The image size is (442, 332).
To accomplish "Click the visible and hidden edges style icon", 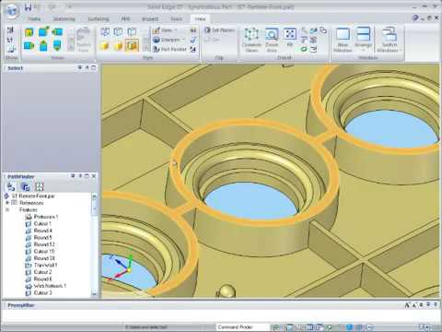I will point(118,31).
